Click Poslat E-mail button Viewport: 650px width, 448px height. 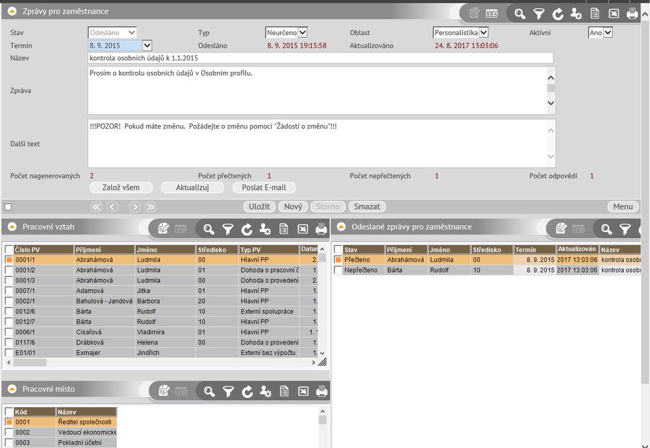(263, 187)
